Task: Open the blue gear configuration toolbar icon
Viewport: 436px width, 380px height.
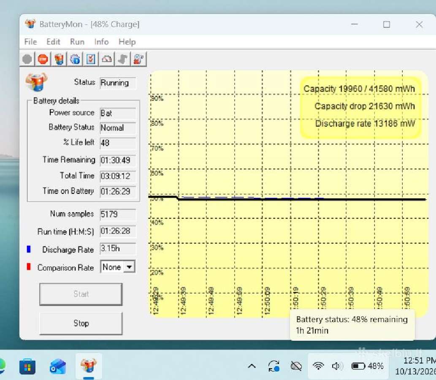Action: pos(75,59)
